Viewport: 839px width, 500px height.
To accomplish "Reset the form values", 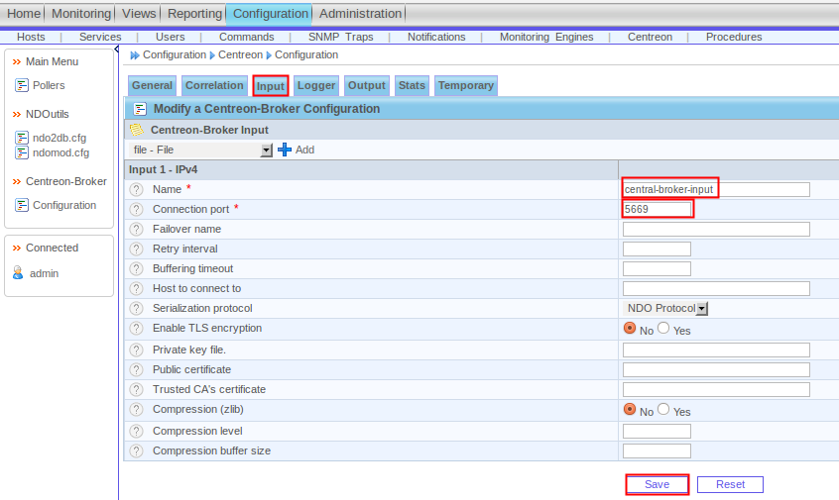I will [x=730, y=484].
